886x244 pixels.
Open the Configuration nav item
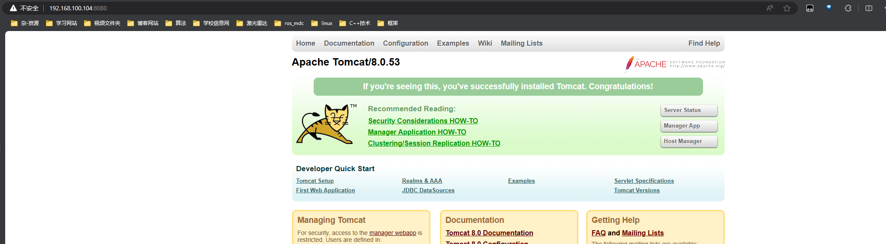point(405,43)
